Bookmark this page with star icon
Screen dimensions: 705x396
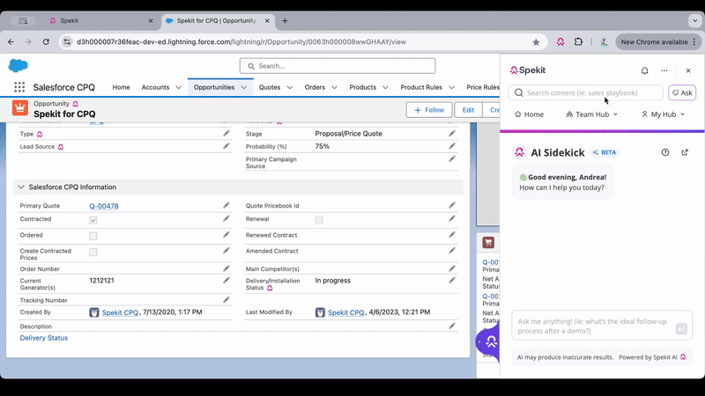(x=536, y=41)
